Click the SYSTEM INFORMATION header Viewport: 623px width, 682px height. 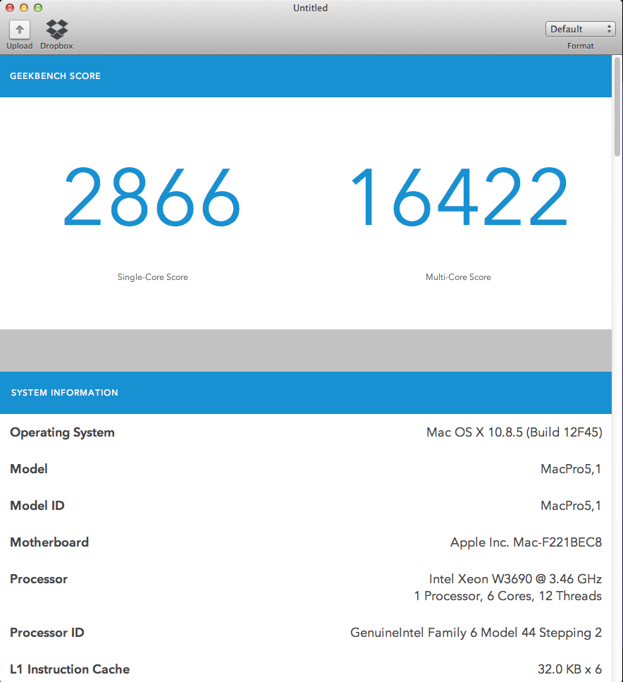(64, 393)
